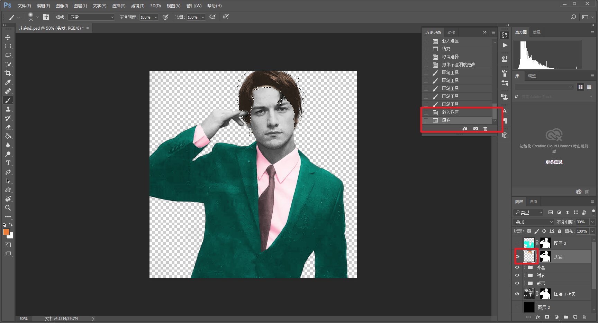This screenshot has width=598, height=323.
Task: Select the Horizontal Type tool
Action: (x=8, y=163)
